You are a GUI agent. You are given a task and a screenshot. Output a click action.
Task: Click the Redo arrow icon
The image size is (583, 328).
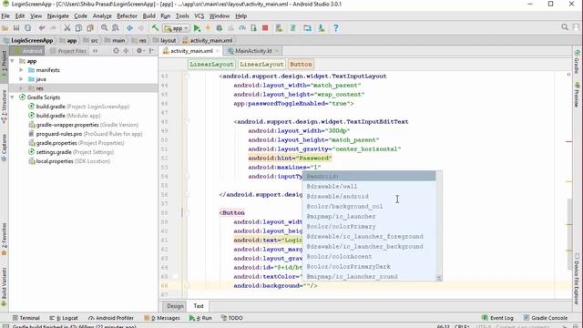click(53, 28)
